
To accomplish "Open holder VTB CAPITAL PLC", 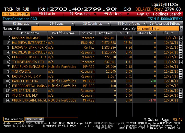I will (x=25, y=95).
